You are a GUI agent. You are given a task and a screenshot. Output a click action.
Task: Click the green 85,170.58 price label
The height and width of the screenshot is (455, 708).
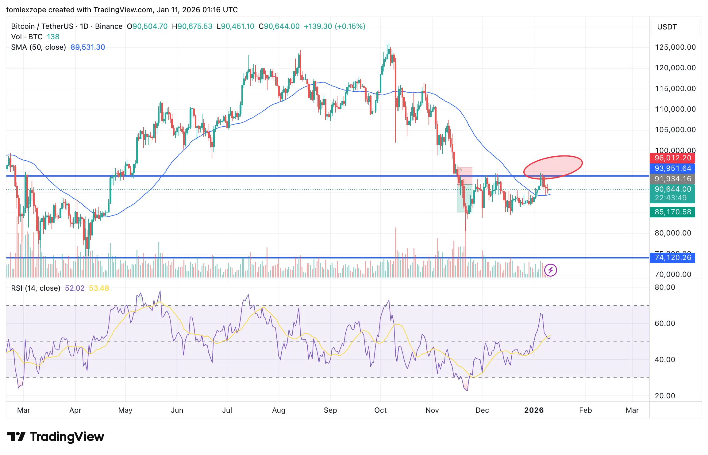[x=672, y=212]
